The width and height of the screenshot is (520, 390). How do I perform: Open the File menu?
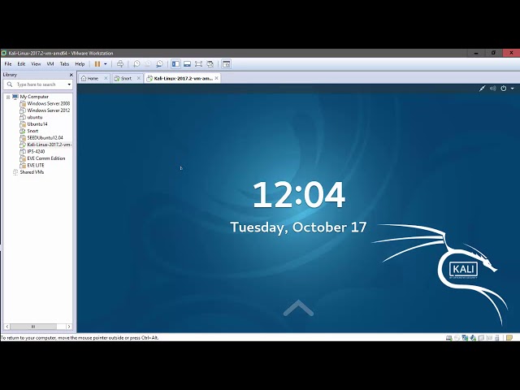click(x=8, y=64)
